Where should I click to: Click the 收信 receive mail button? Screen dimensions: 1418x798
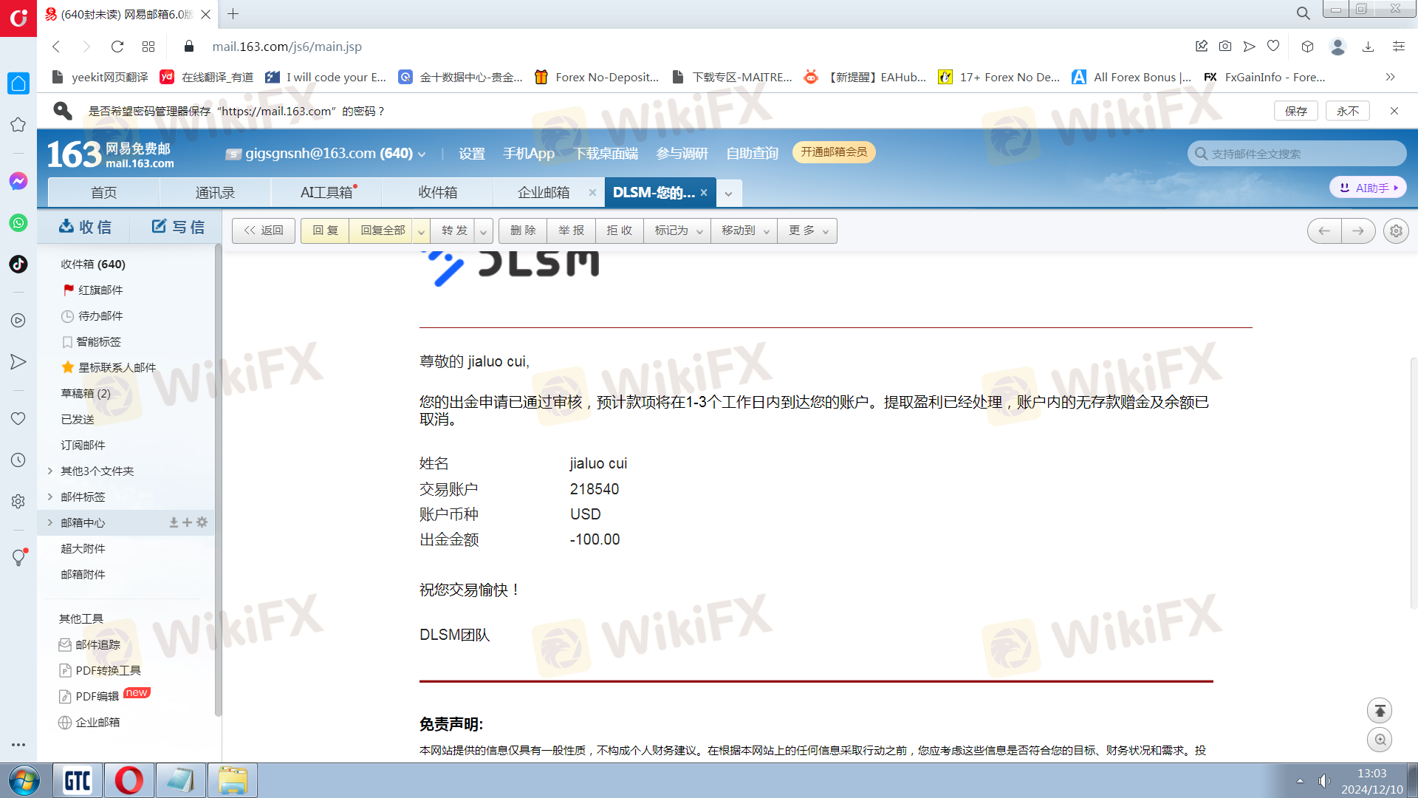85,227
